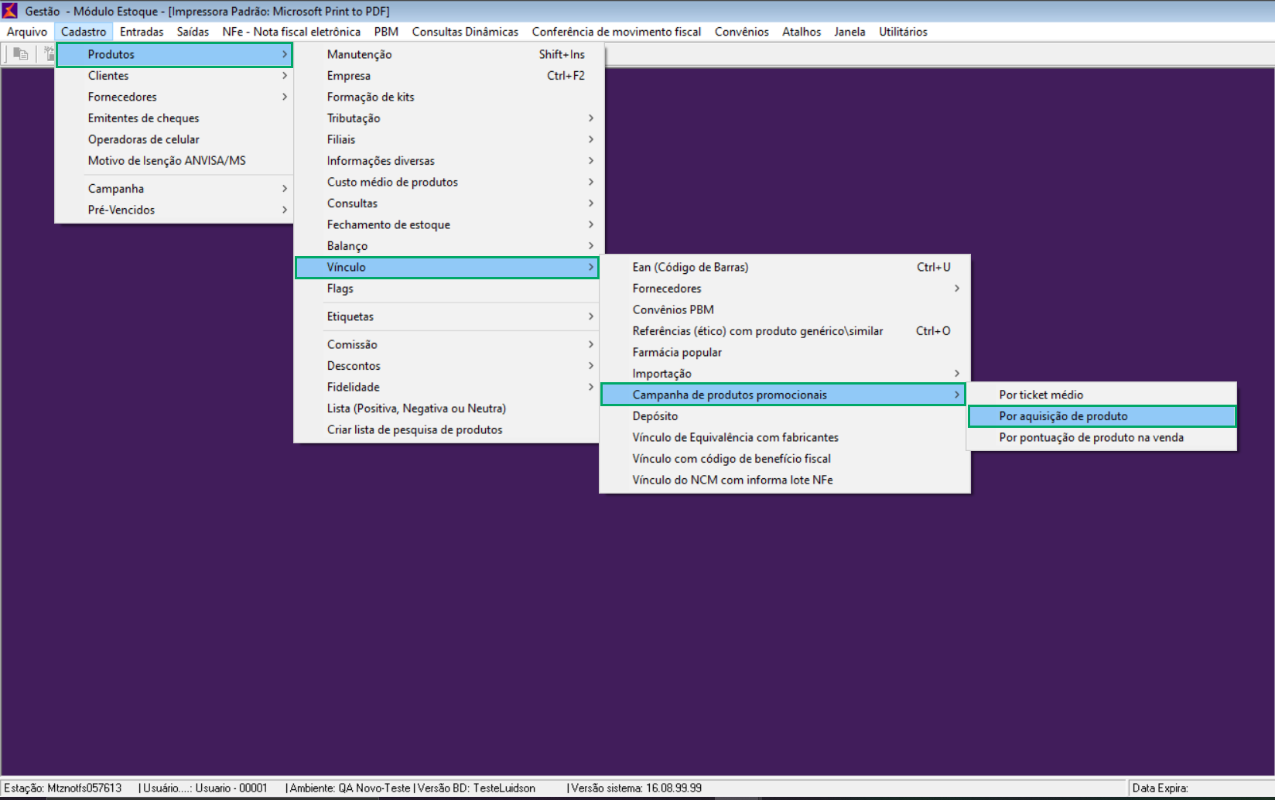Click the Gestão application logo icon
Image resolution: width=1275 pixels, height=800 pixels.
(x=10, y=11)
